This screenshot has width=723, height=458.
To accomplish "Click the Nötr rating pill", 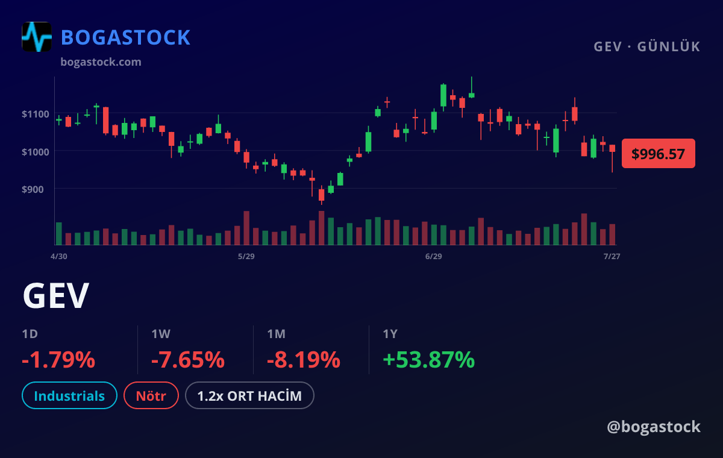I will tap(151, 396).
